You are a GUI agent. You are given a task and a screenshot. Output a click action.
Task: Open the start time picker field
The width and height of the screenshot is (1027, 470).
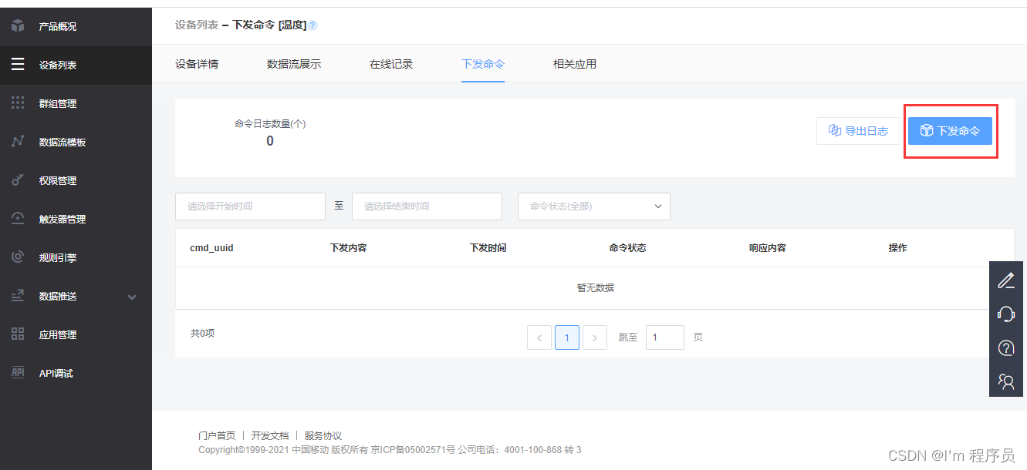(250, 206)
